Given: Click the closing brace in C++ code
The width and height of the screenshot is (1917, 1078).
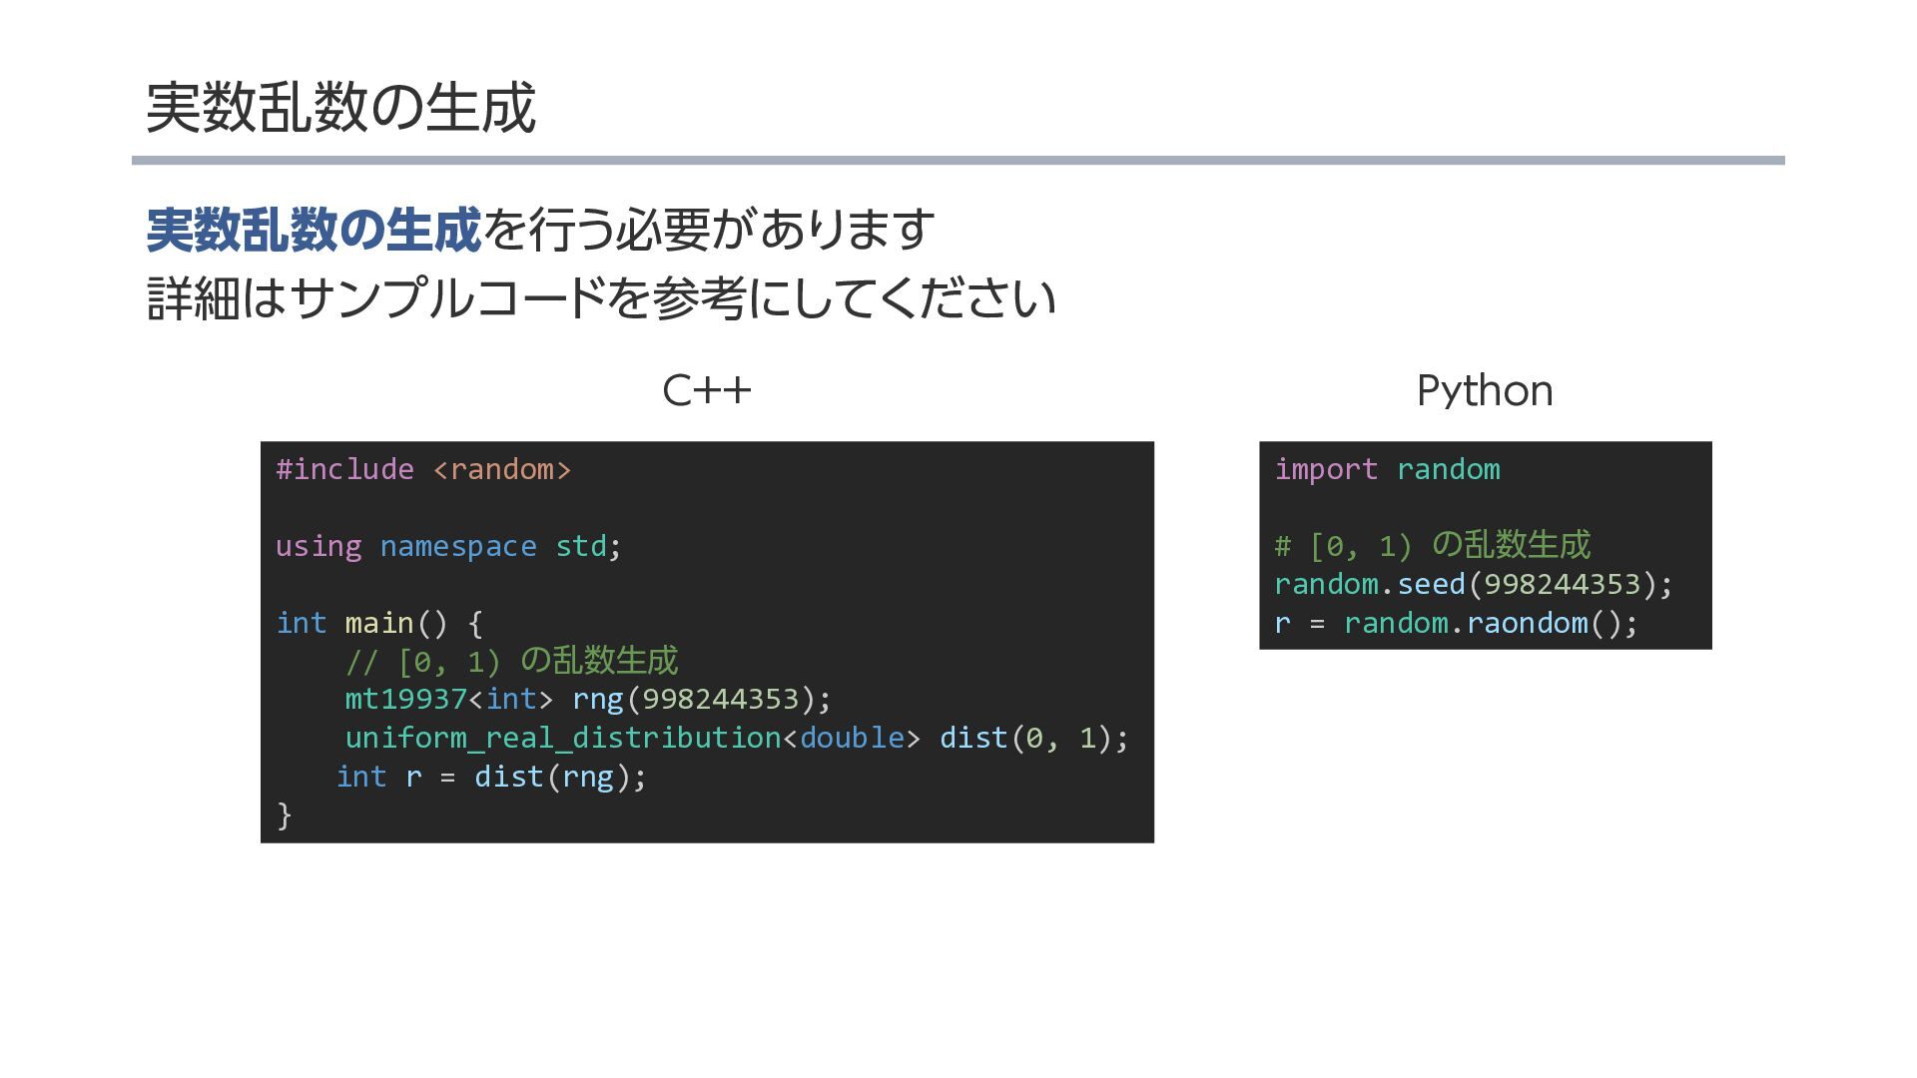Looking at the screenshot, I should [x=285, y=815].
